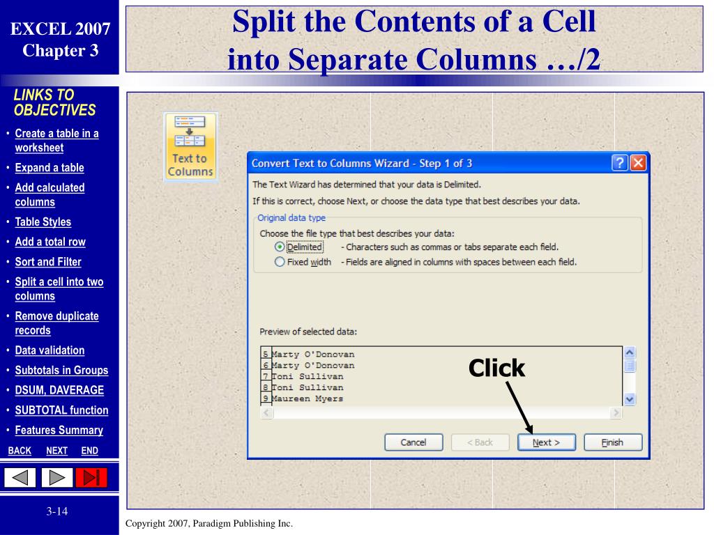Open the Data validation link
The width and height of the screenshot is (714, 535).
[50, 350]
